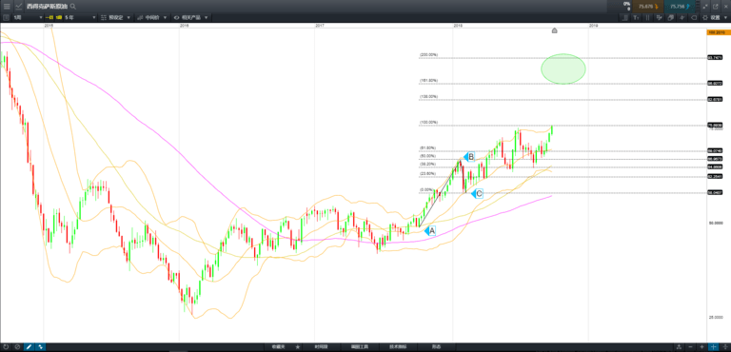731x352 pixels.
Task: Click the (161.80%) Fibonacci level label
Action: pyautogui.click(x=428, y=80)
